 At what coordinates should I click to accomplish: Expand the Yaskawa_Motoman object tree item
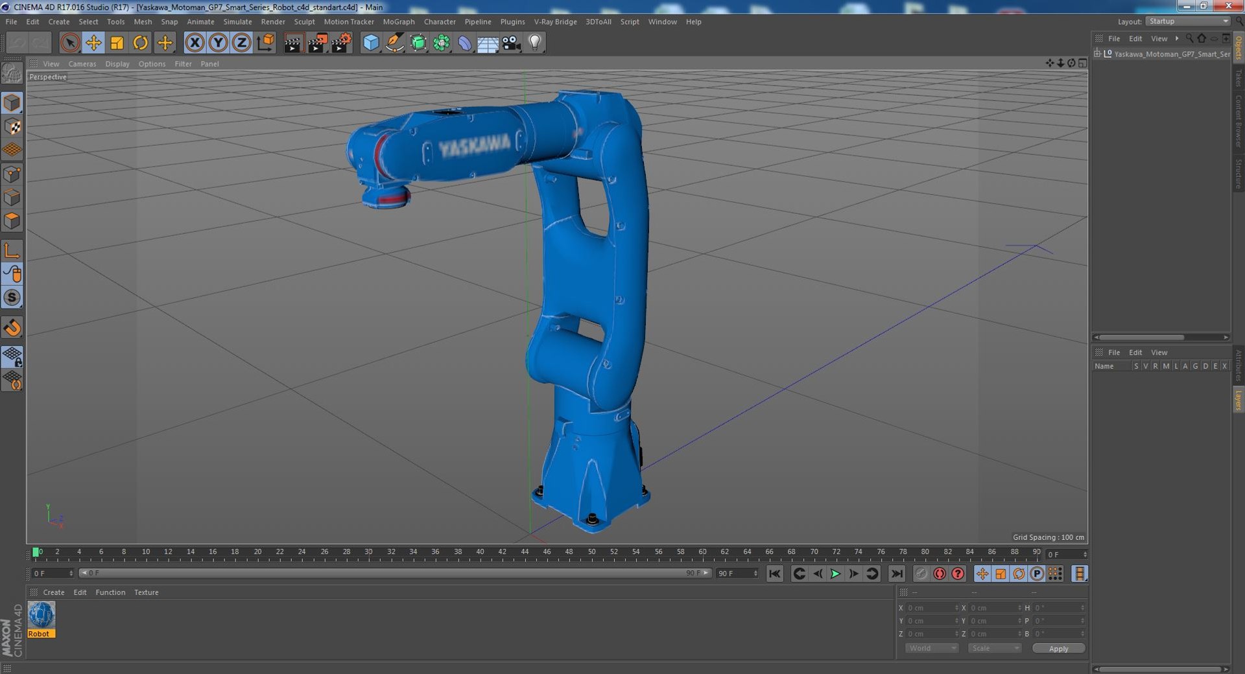tap(1097, 54)
